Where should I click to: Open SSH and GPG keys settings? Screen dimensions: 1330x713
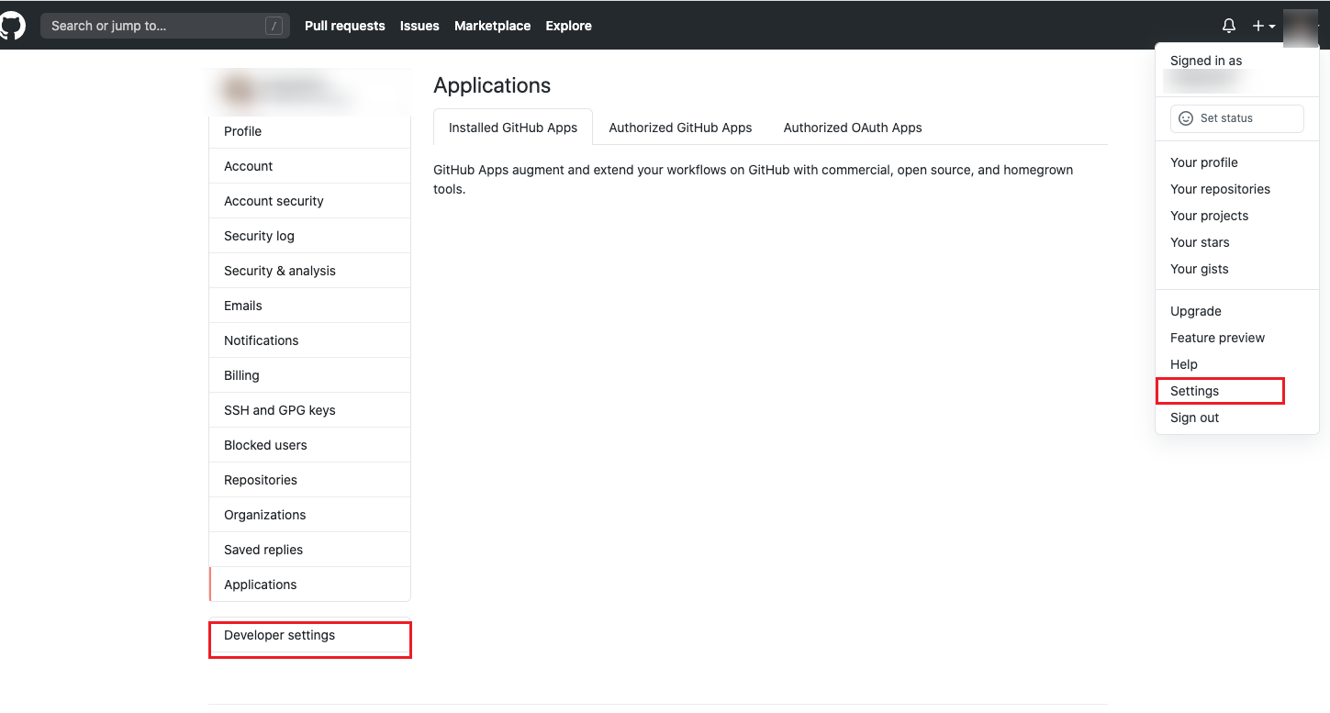point(279,410)
